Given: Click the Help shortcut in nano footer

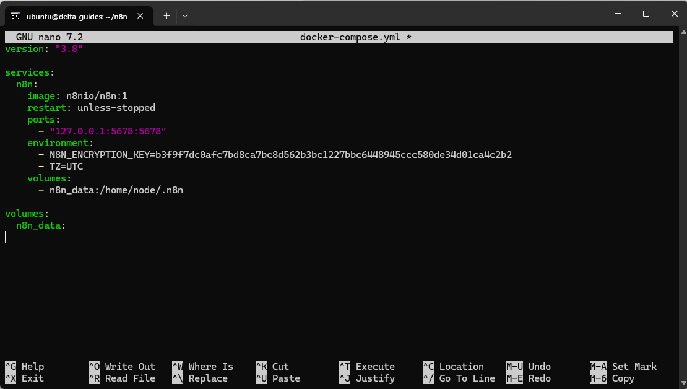Looking at the screenshot, I should pyautogui.click(x=32, y=367).
